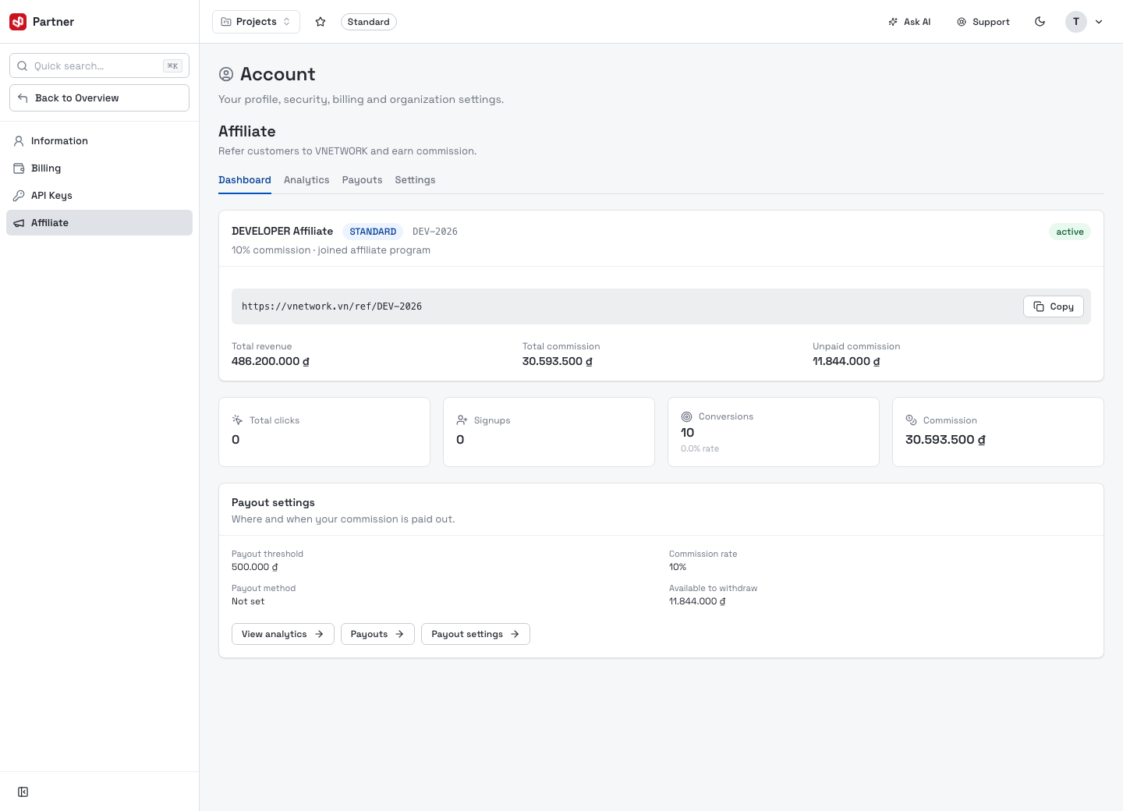
Task: Copy the affiliate referral link
Action: tap(1053, 306)
